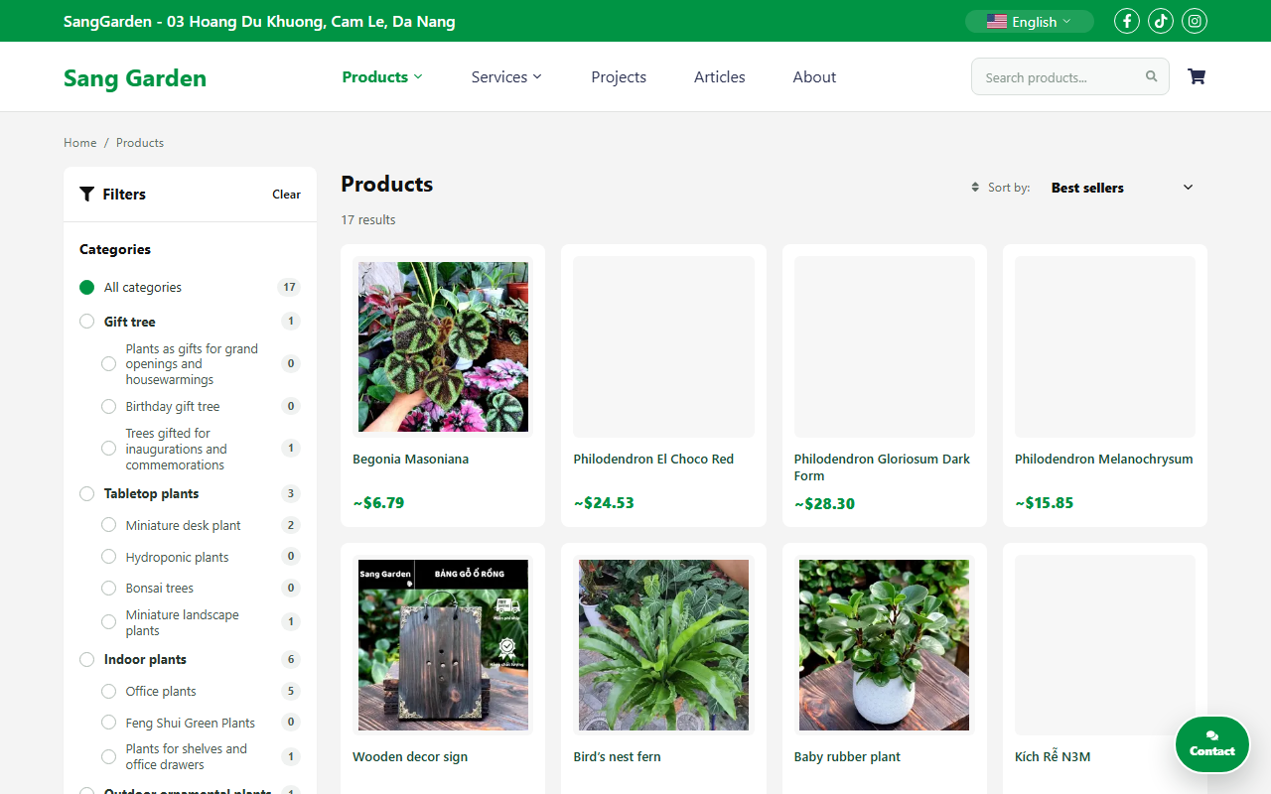Image resolution: width=1271 pixels, height=794 pixels.
Task: Open the Philodendron El Choco Red image placeholder
Action: click(663, 346)
